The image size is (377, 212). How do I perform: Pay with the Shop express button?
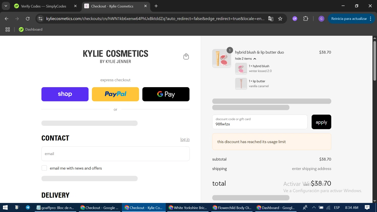[x=65, y=94]
